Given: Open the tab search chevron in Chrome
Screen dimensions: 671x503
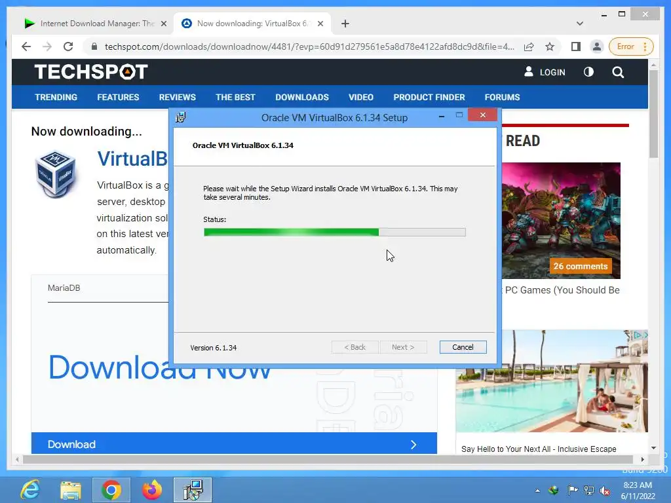Looking at the screenshot, I should pyautogui.click(x=580, y=24).
